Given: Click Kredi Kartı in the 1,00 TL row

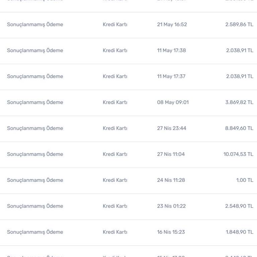Looking at the screenshot, I should 115,180.
